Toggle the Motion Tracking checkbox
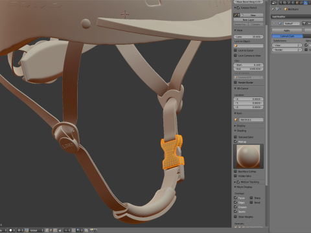Image resolution: width=311 pixels, height=233 pixels. click(238, 182)
